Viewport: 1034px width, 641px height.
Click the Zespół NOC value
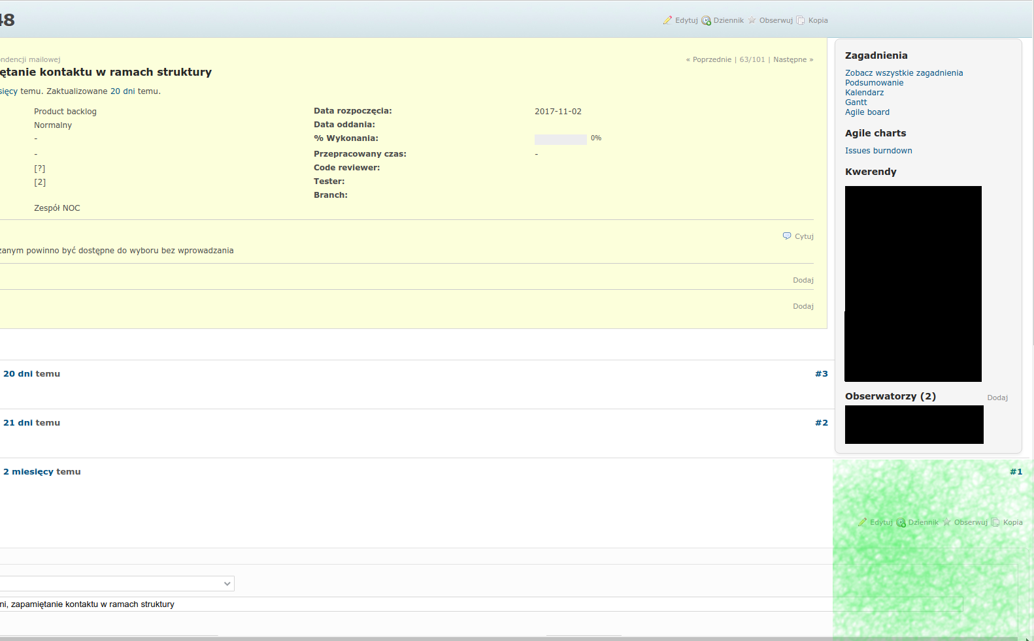point(57,208)
